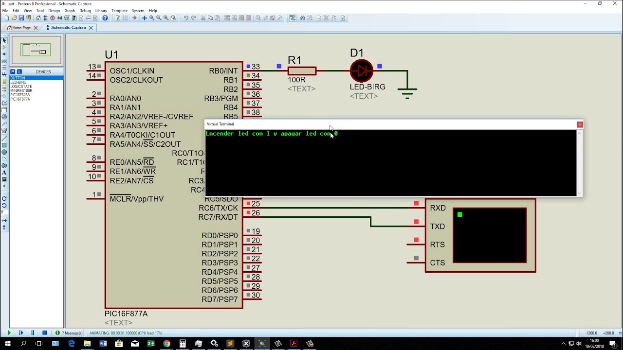Select the Selection Mode arrow tool

(x=4, y=40)
